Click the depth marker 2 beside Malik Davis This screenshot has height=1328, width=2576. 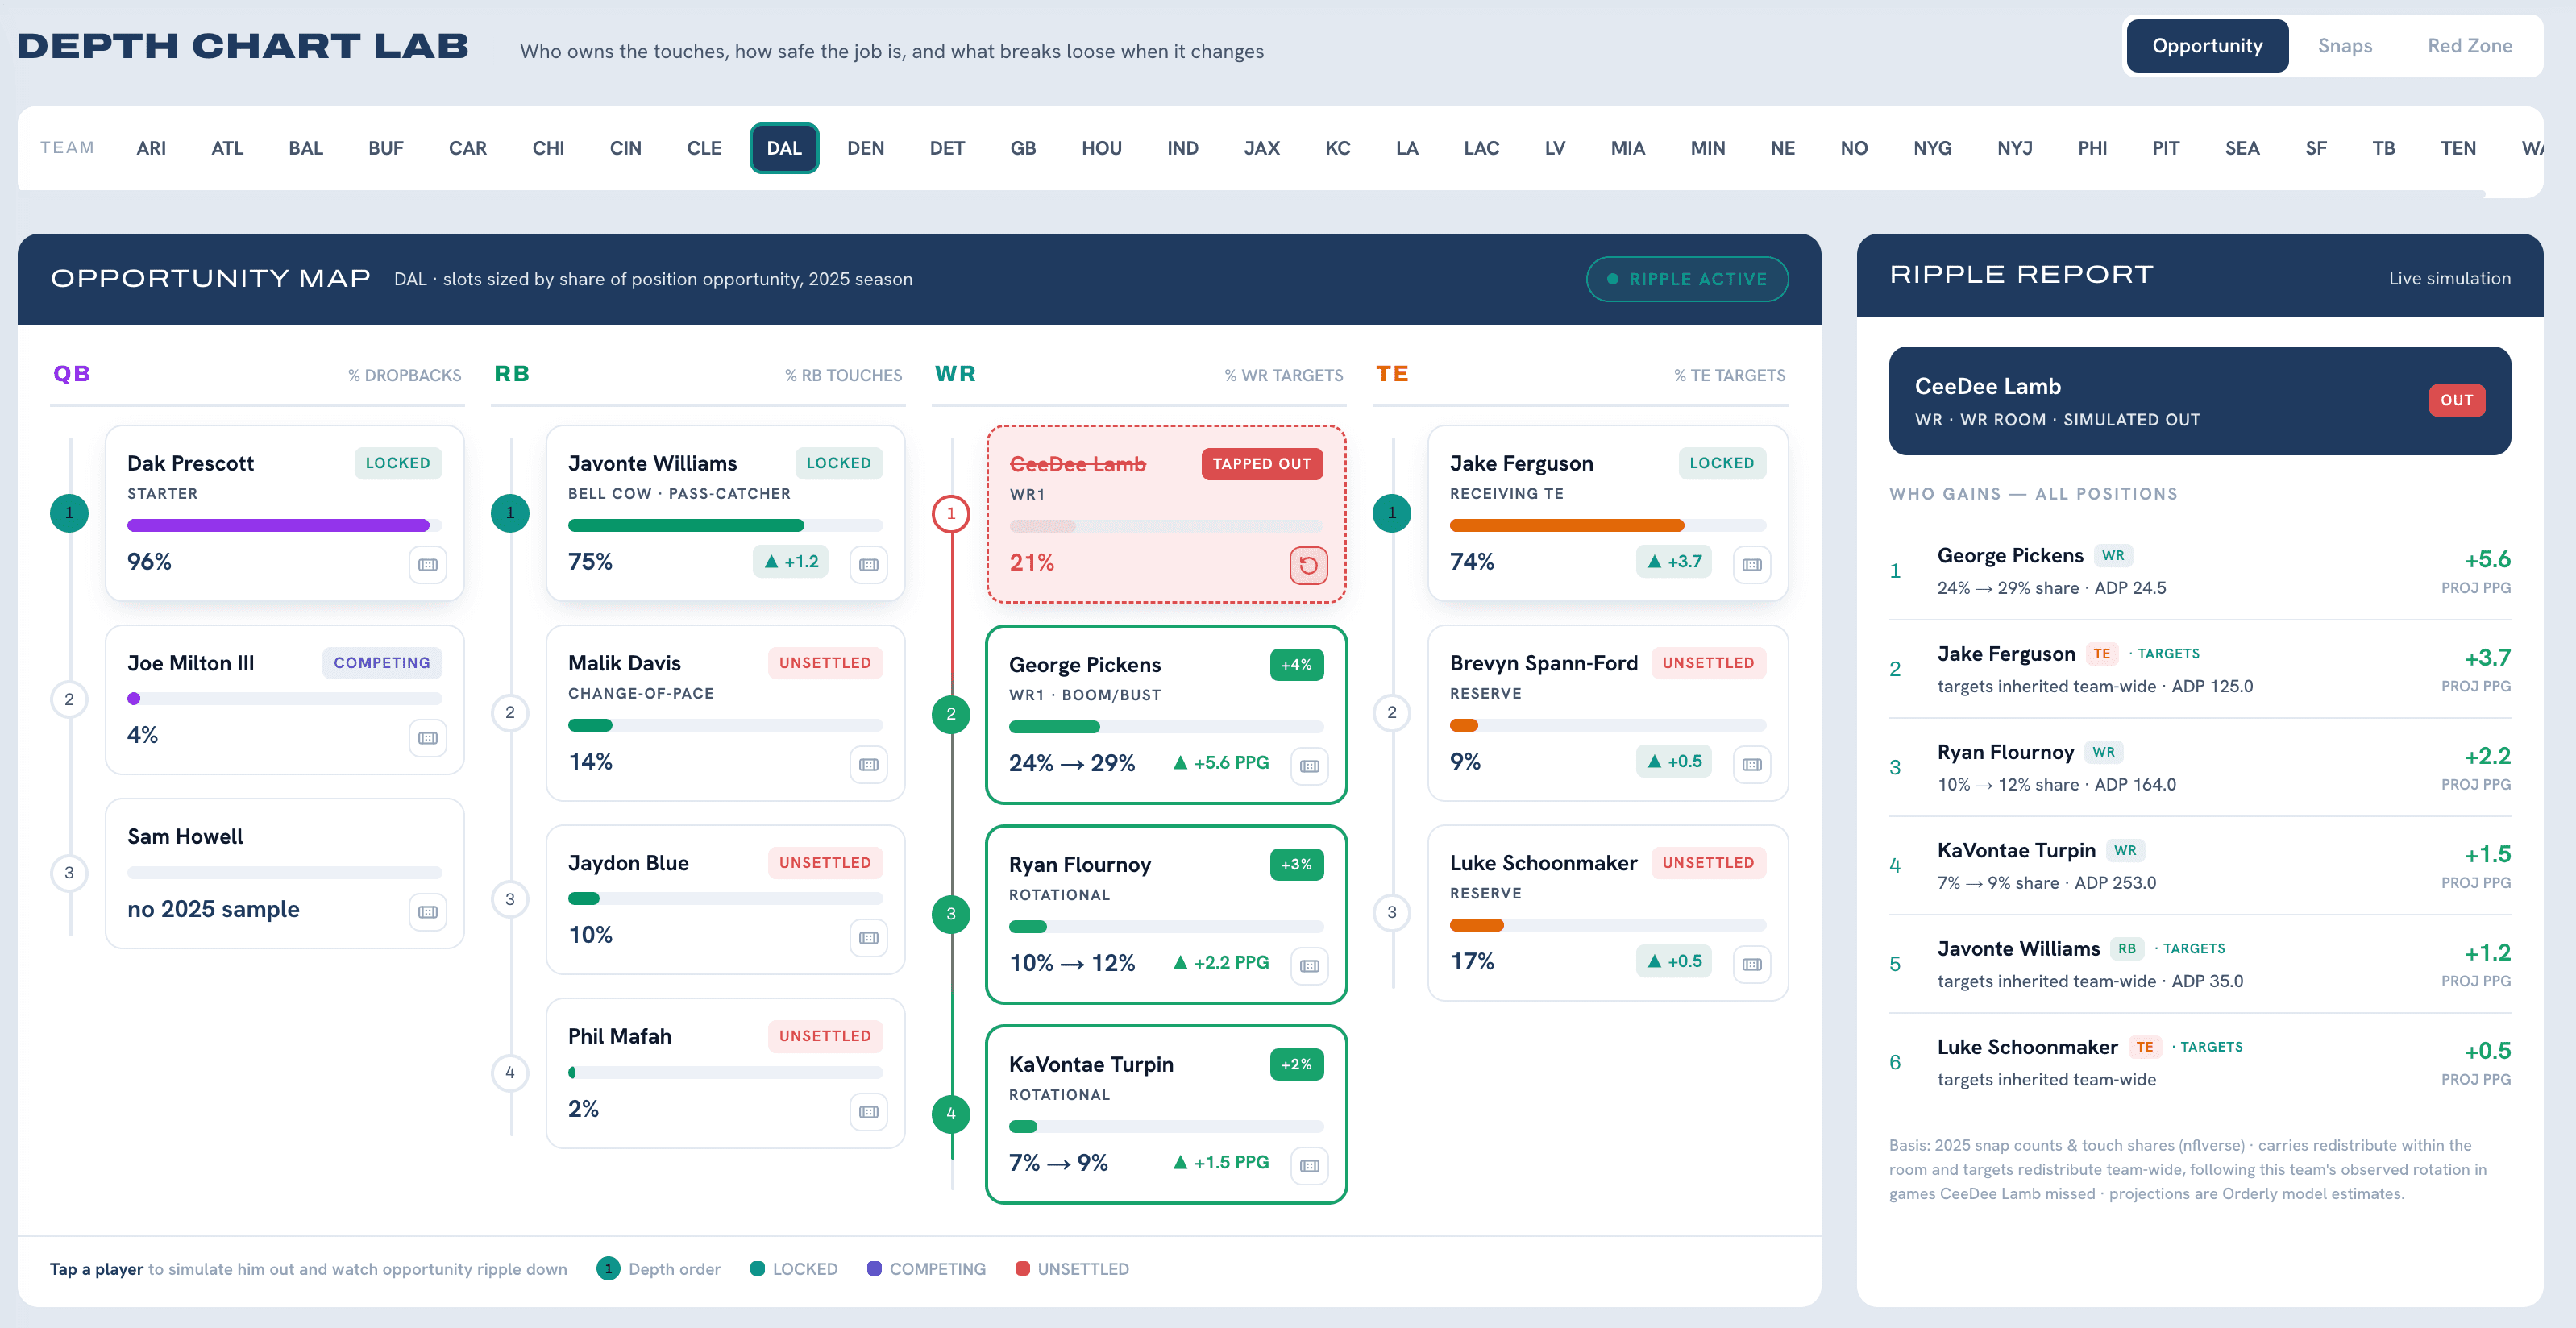510,713
